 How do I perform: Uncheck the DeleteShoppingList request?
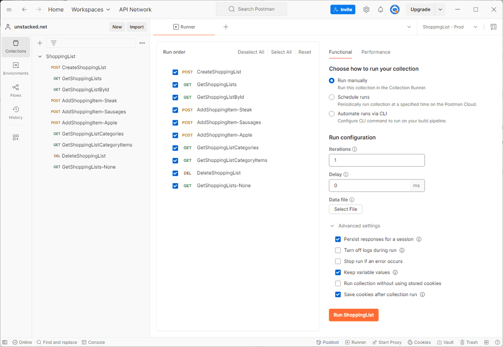point(175,173)
